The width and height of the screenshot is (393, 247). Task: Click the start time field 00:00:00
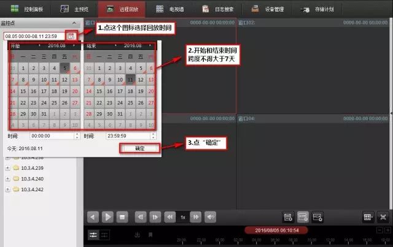pyautogui.click(x=54, y=135)
